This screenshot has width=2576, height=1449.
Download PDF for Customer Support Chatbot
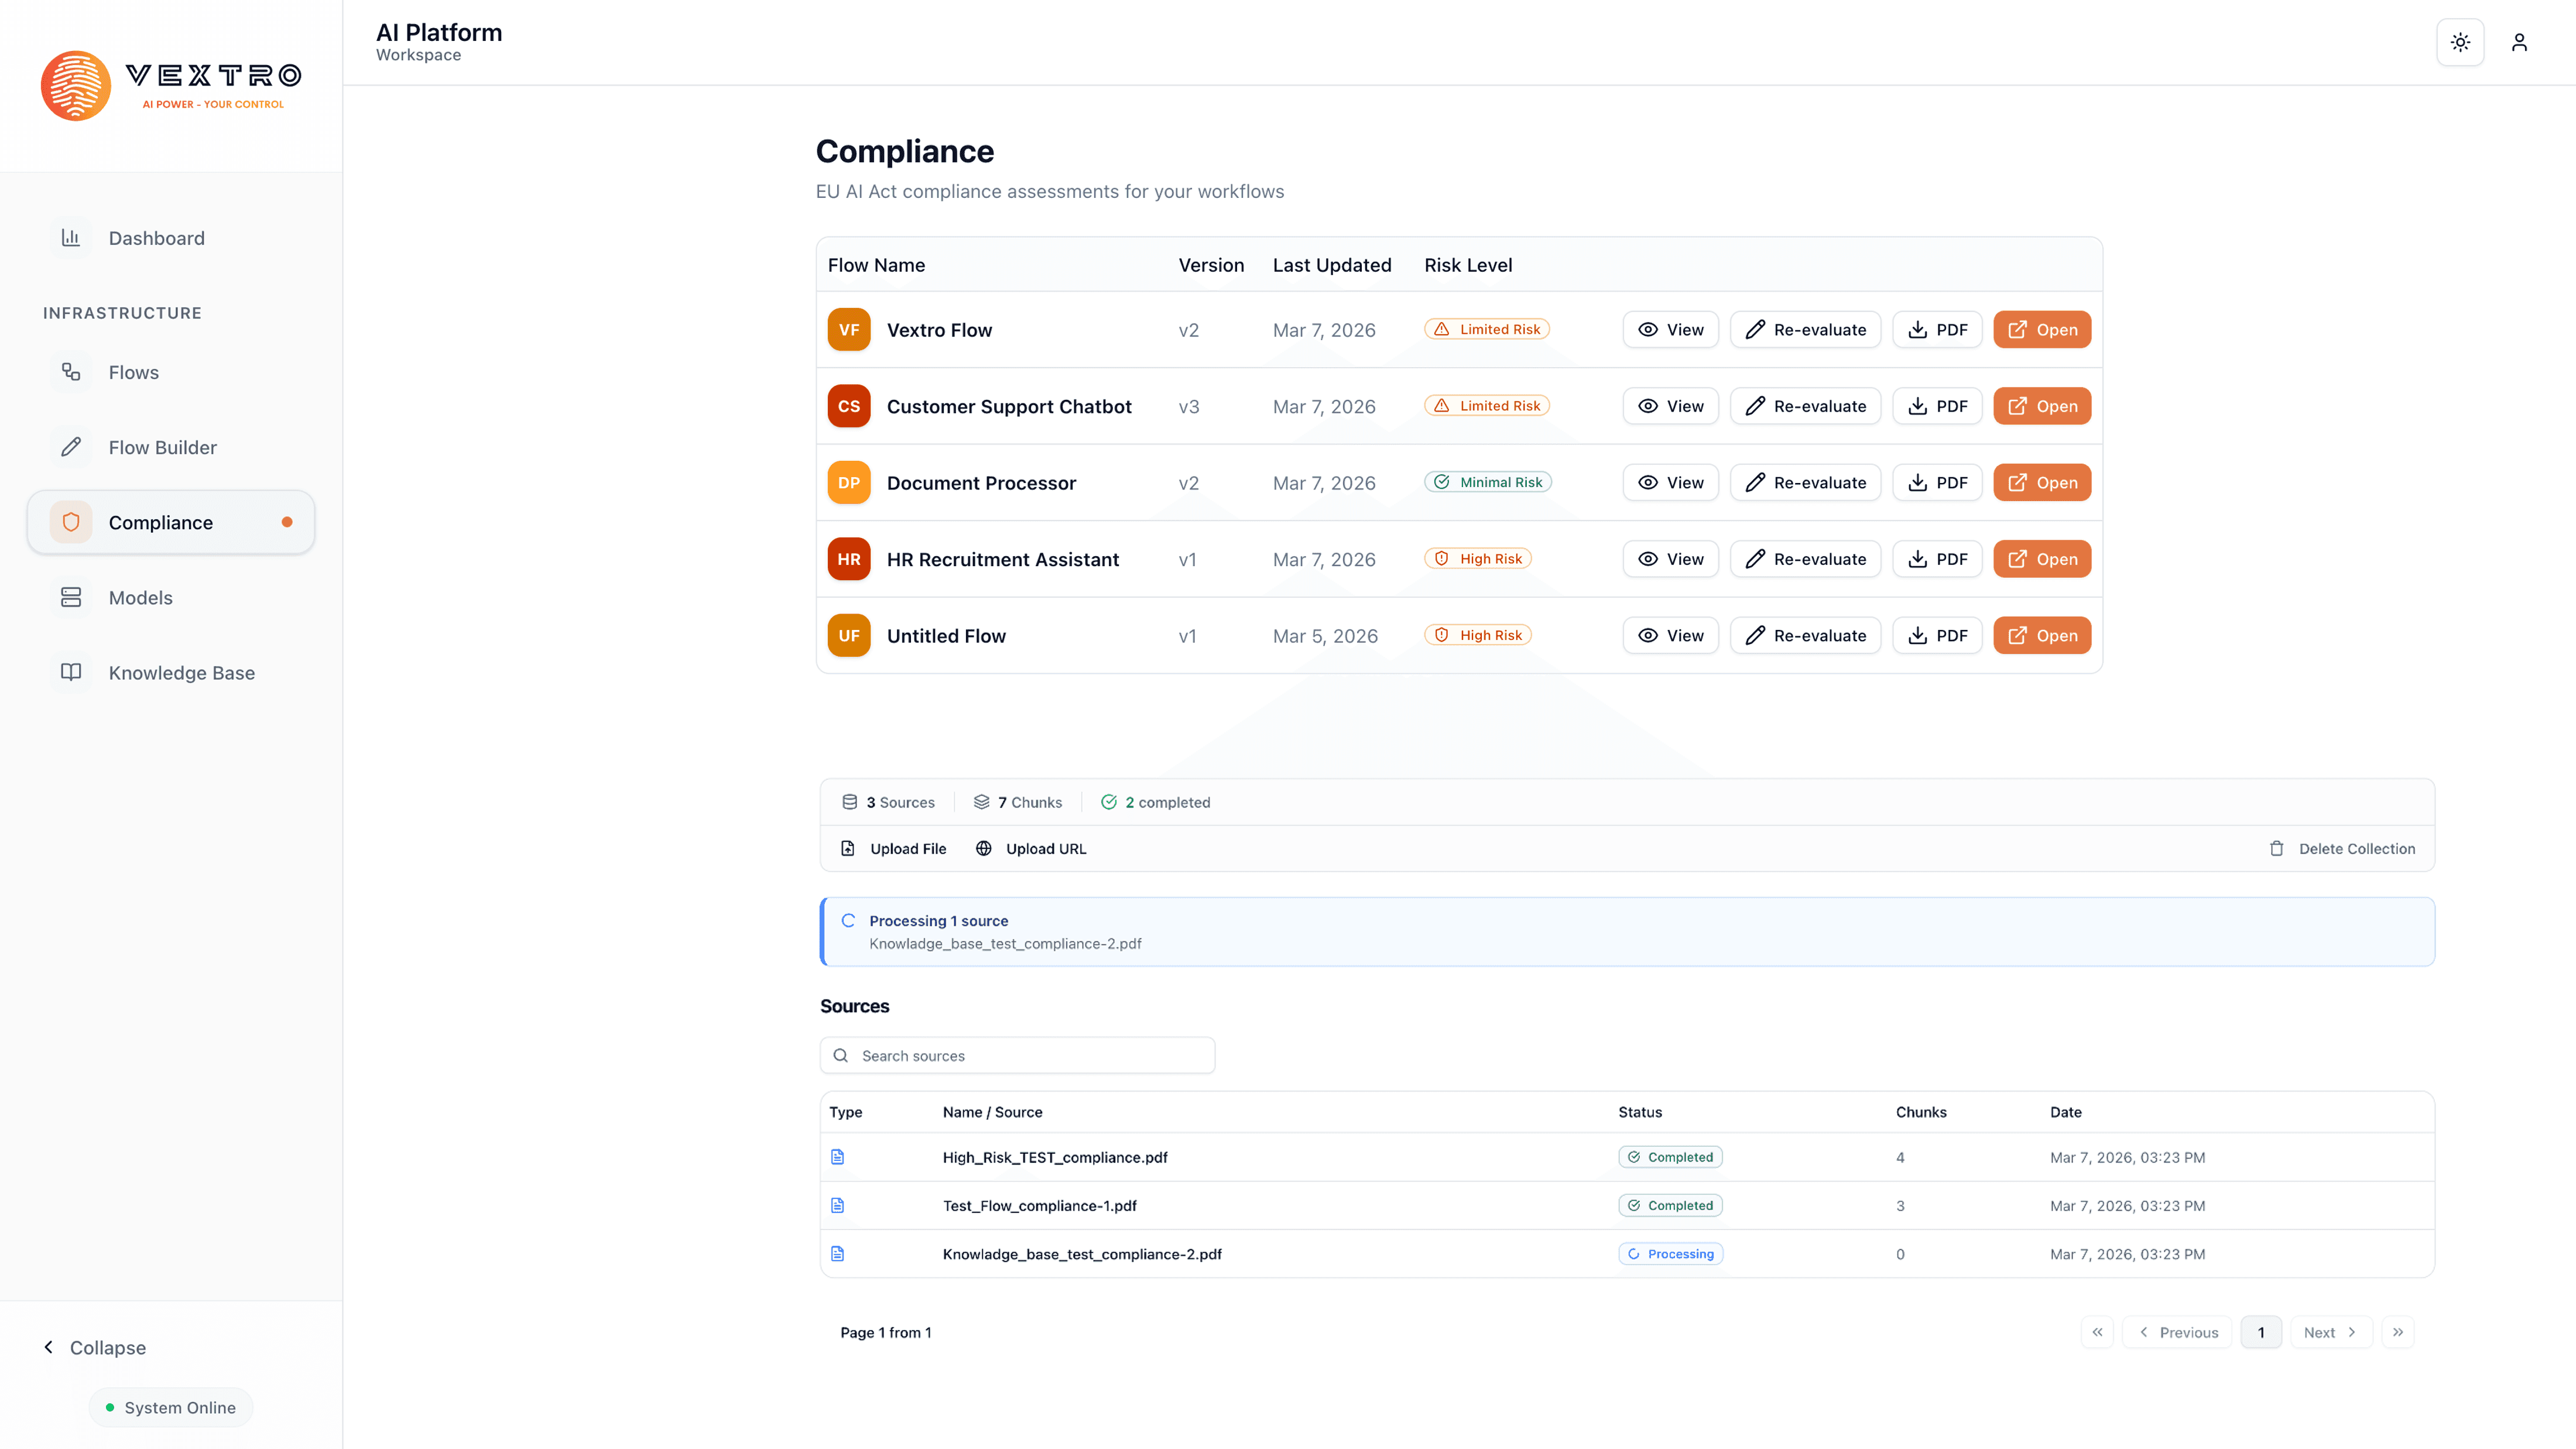pyautogui.click(x=1937, y=406)
